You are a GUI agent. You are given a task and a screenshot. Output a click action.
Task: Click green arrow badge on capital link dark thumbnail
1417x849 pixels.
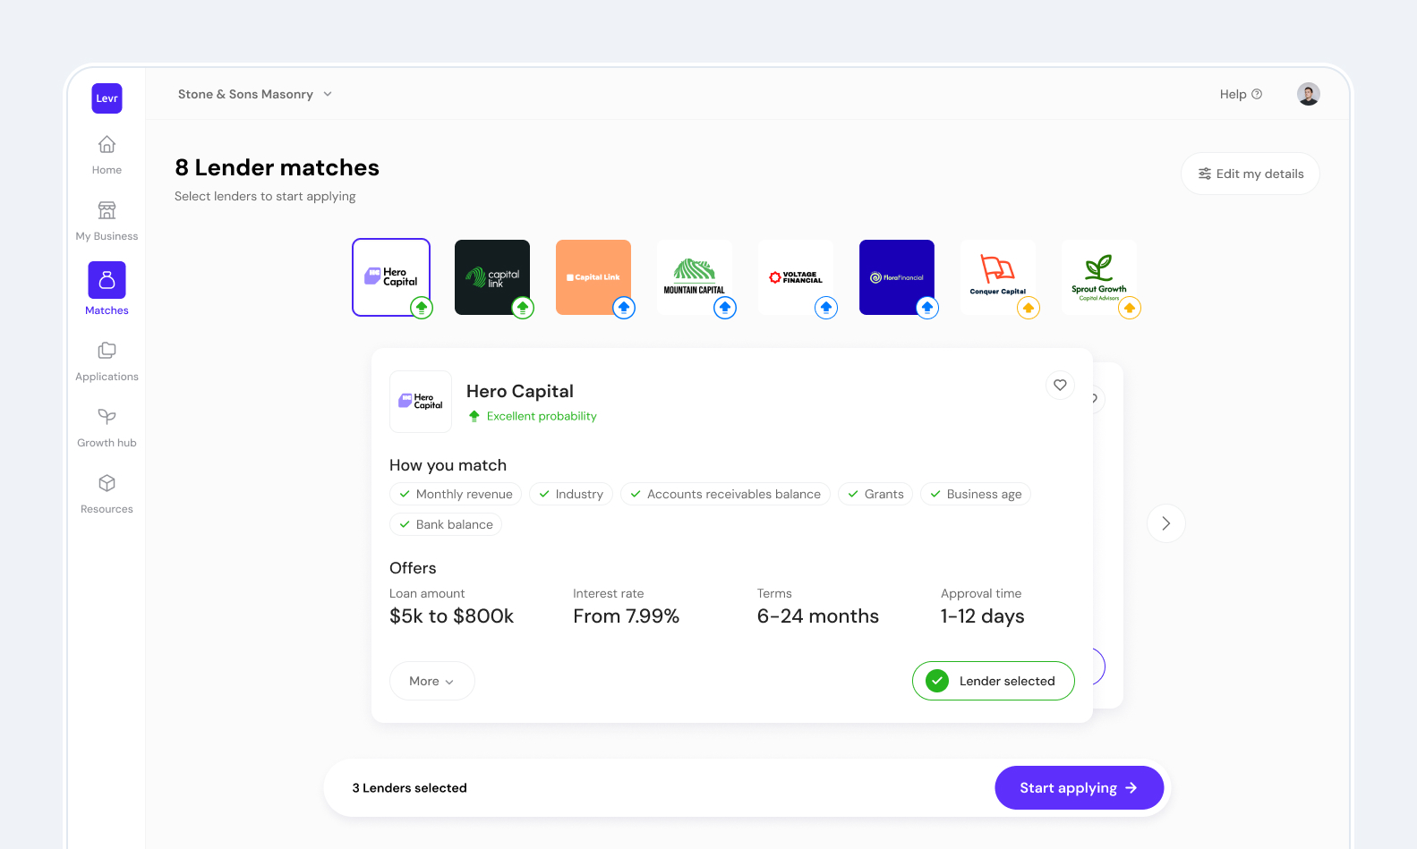[523, 308]
